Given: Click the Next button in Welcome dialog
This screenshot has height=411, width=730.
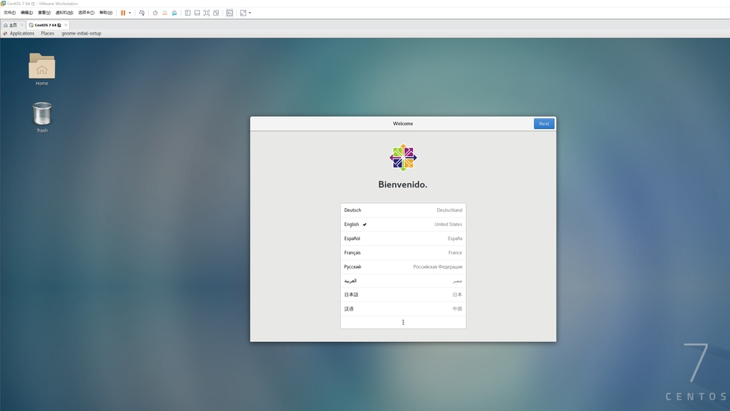Looking at the screenshot, I should (x=544, y=123).
